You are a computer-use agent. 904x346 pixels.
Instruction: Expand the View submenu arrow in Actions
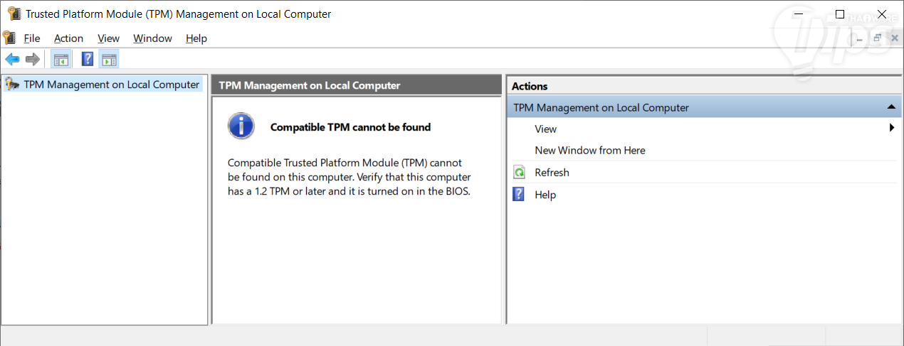pos(891,129)
